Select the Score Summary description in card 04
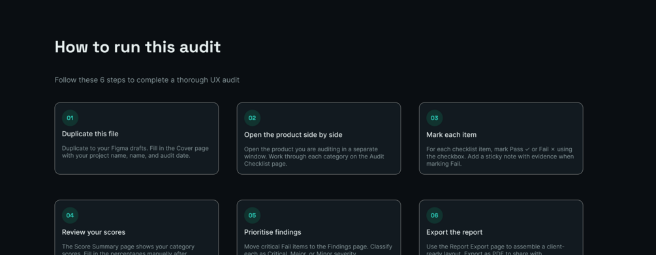 click(128, 250)
